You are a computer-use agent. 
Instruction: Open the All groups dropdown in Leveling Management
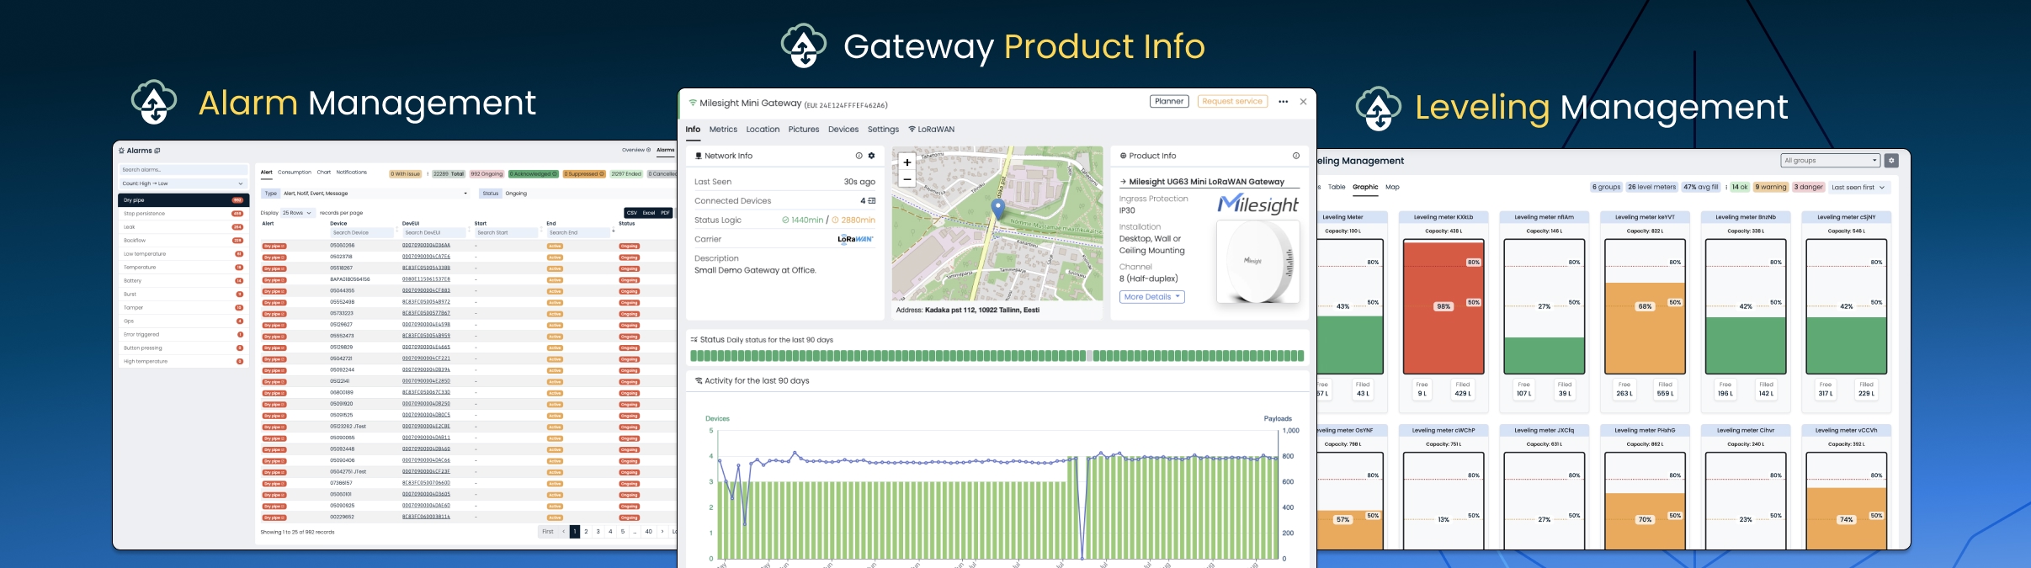[1831, 161]
